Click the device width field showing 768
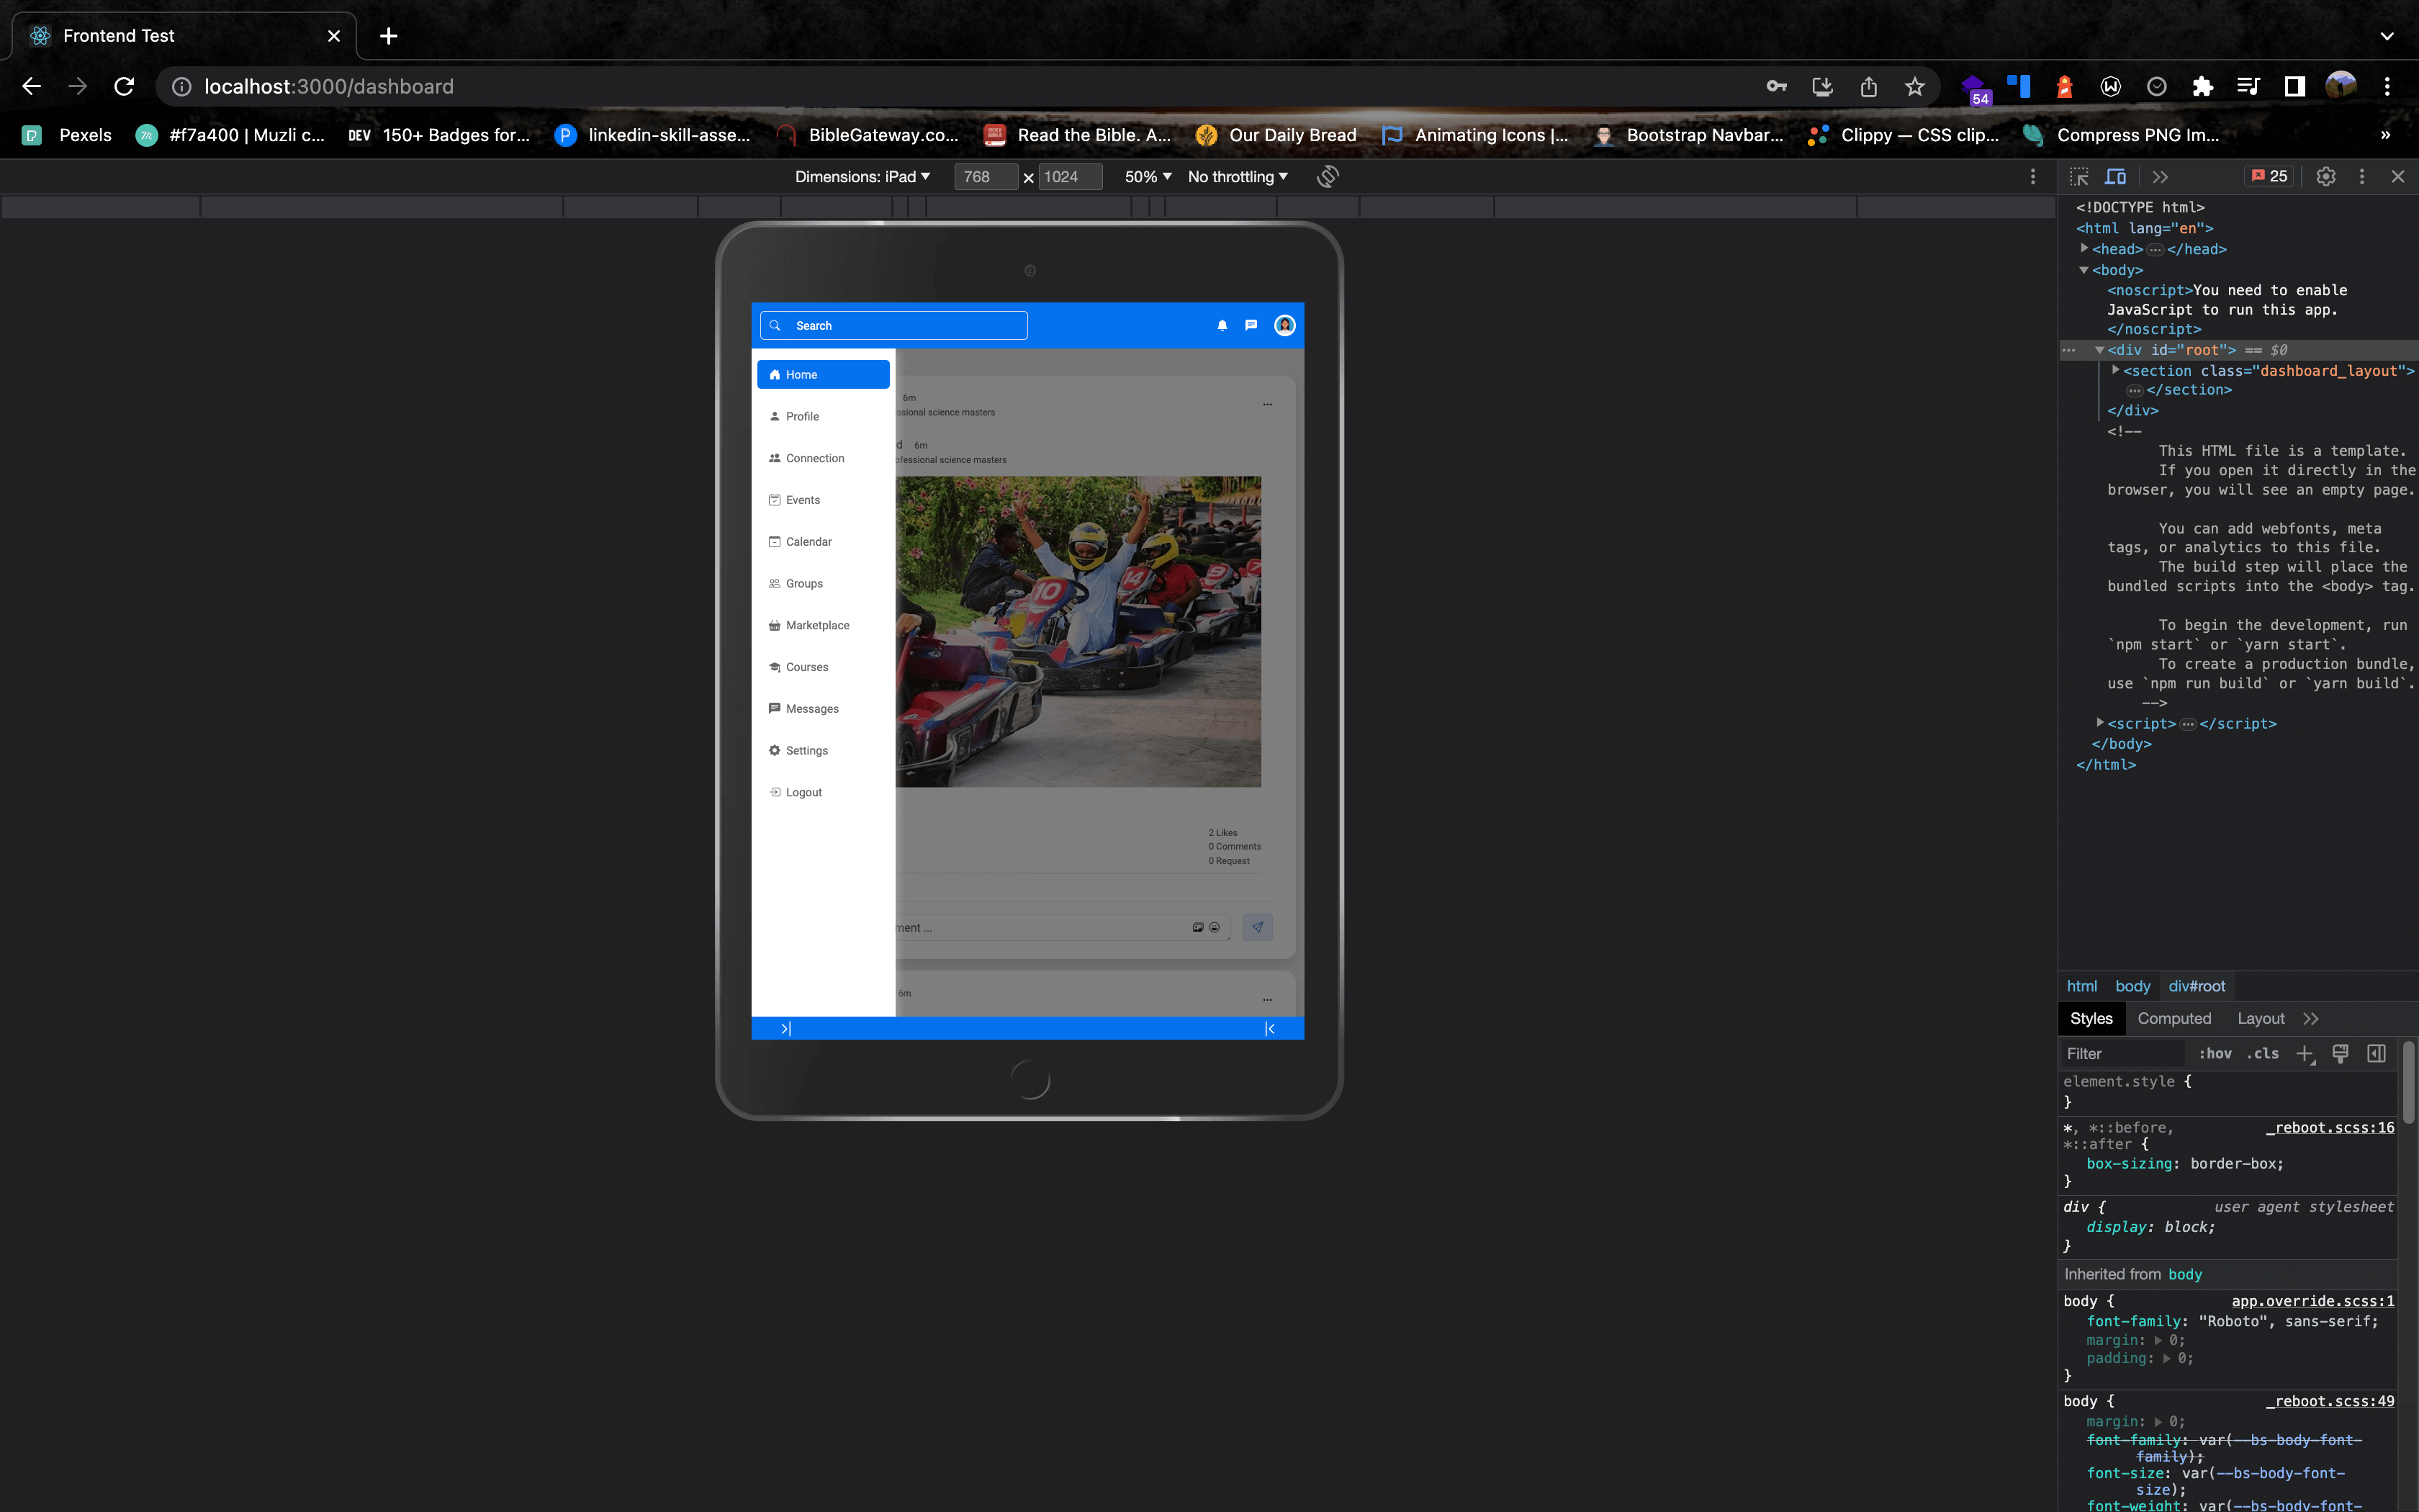The height and width of the screenshot is (1512, 2419). tap(985, 176)
